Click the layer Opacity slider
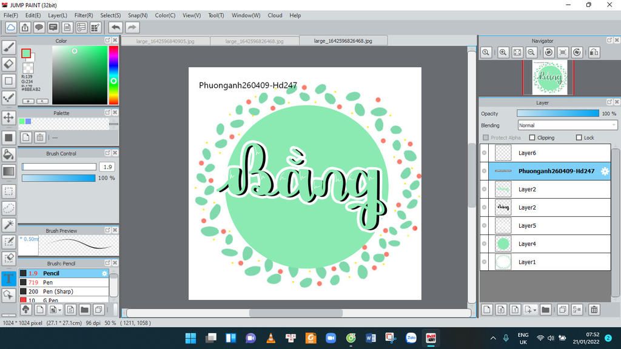Viewport: 621px width, 349px height. point(558,113)
